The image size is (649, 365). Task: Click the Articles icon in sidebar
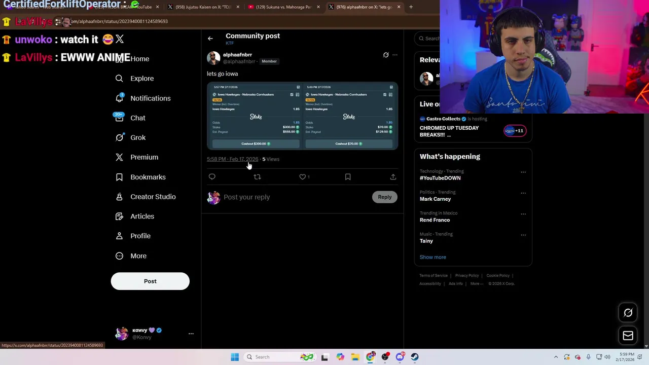tap(119, 216)
